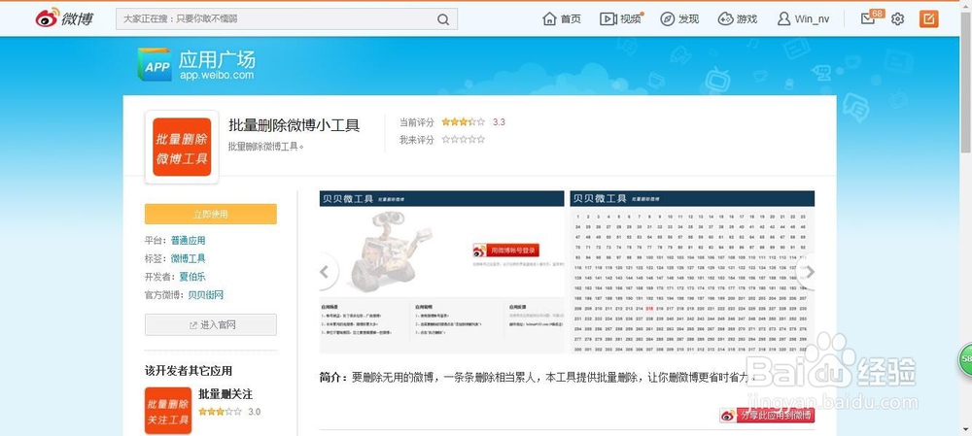Open 普通应用 platform link
The height and width of the screenshot is (436, 972).
coord(188,240)
